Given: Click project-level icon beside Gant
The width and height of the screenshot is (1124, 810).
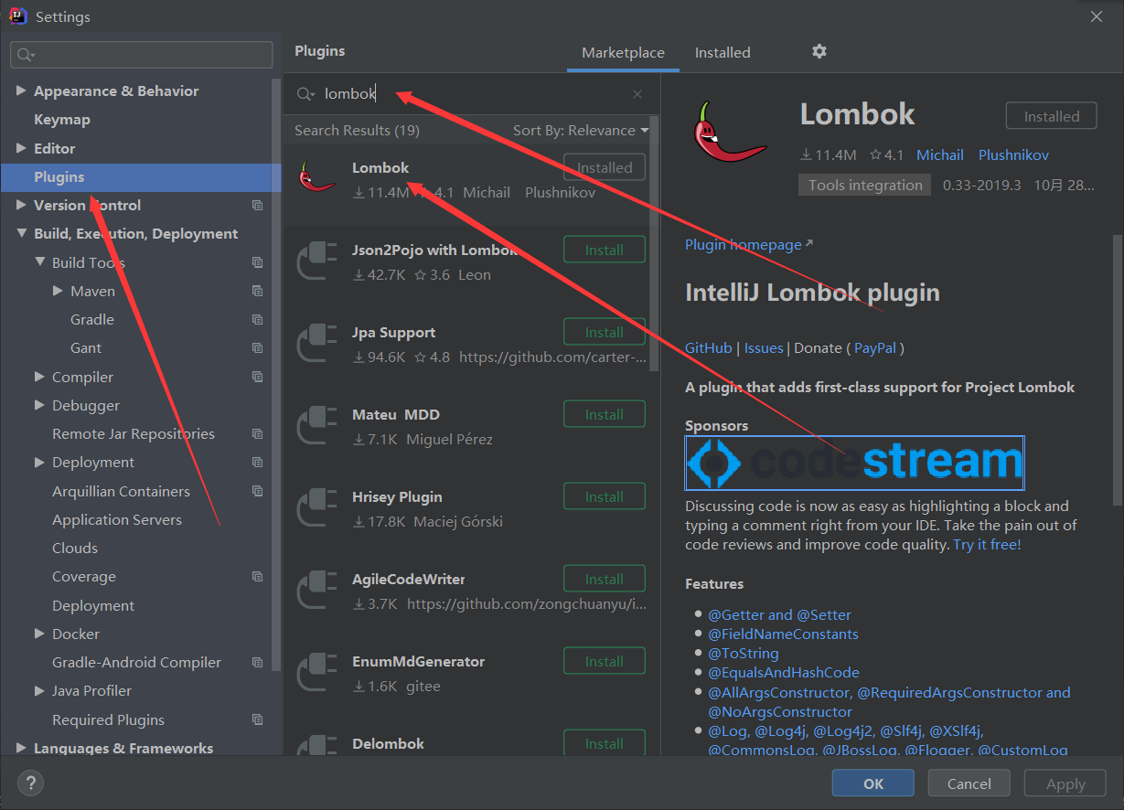Looking at the screenshot, I should [x=257, y=348].
